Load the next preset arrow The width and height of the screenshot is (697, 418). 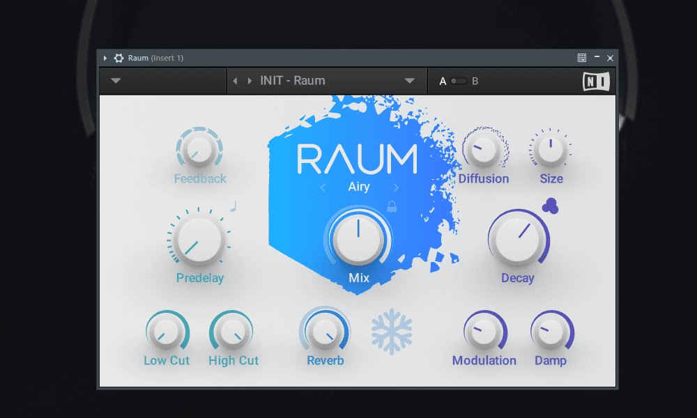click(x=250, y=81)
